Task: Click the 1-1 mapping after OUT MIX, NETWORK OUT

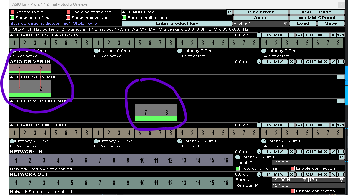Action: click(x=340, y=175)
